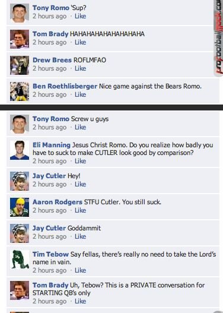Image resolution: width=223 pixels, height=313 pixels.
Task: Click Drew Brees's profile picture
Action: click(20, 65)
